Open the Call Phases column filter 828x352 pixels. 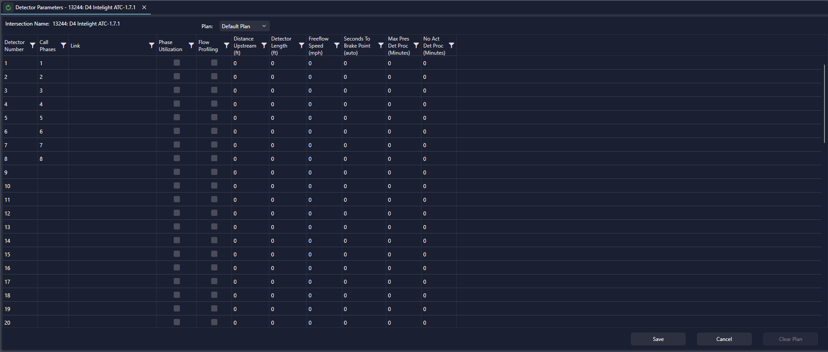click(x=63, y=45)
